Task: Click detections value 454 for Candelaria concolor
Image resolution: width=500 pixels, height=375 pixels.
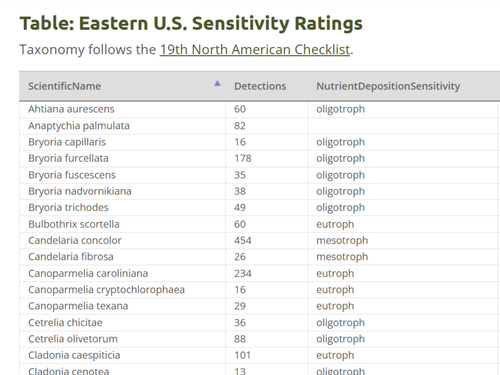Action: [x=243, y=241]
